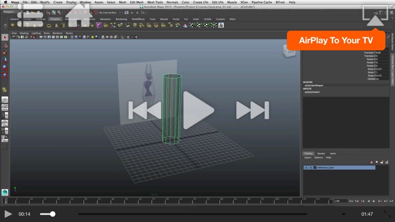
Task: Choose the Move tool in toolbox
Action: coord(5,60)
